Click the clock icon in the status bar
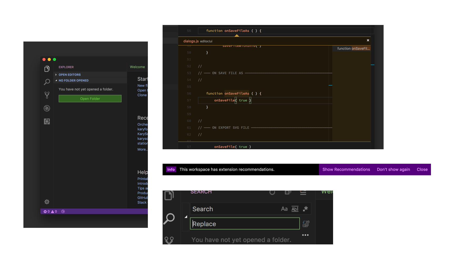This screenshot has height=267, width=452. pyautogui.click(x=63, y=212)
